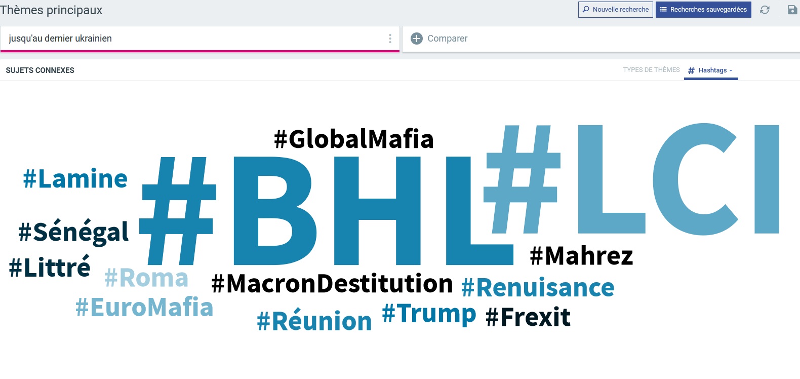Select the #EuroMafia hashtag
This screenshot has height=379, width=800.
[144, 307]
